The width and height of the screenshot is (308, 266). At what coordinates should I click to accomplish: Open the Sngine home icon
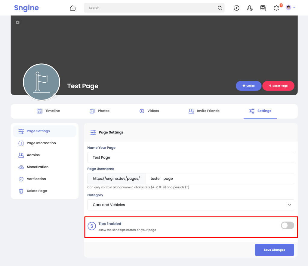[x=73, y=8]
